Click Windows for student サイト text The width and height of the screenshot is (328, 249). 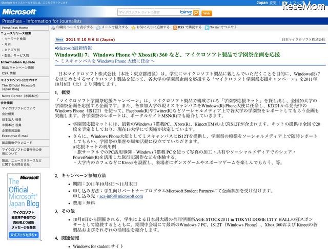(98, 246)
